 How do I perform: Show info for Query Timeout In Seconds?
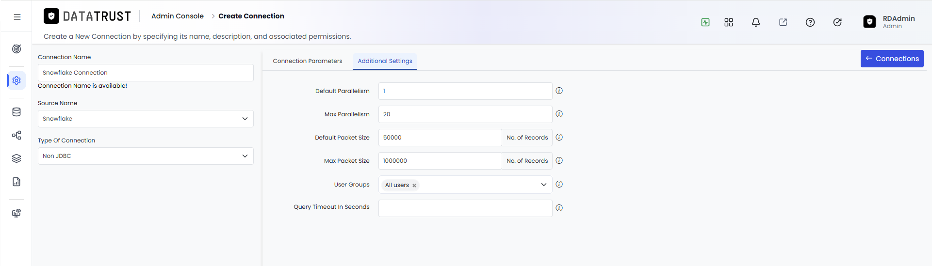(x=559, y=208)
